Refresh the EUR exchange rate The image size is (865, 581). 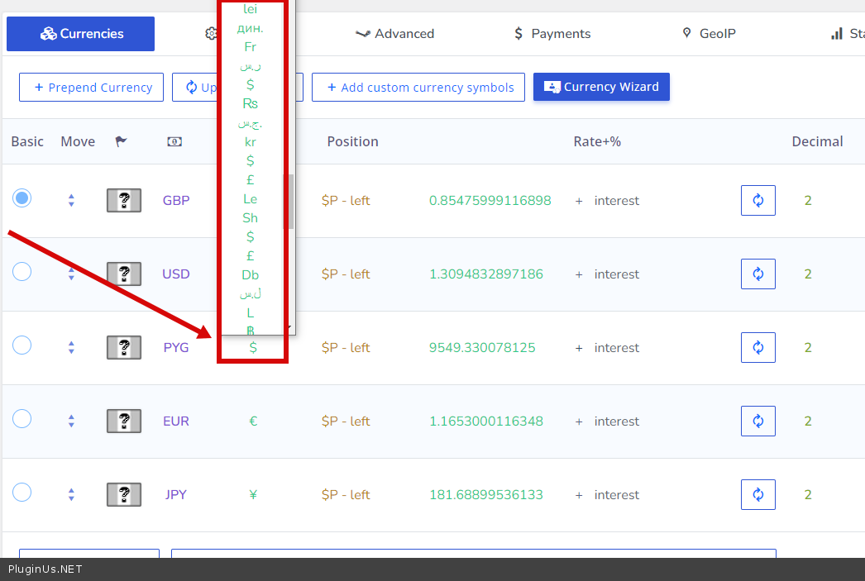(x=757, y=421)
